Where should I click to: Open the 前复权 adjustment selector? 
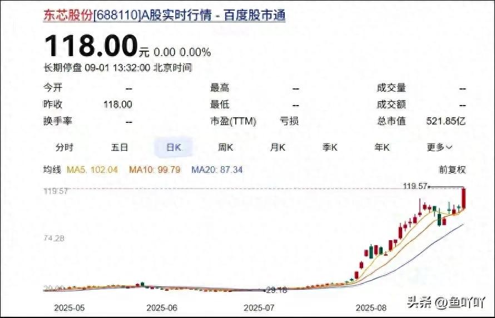click(x=452, y=170)
